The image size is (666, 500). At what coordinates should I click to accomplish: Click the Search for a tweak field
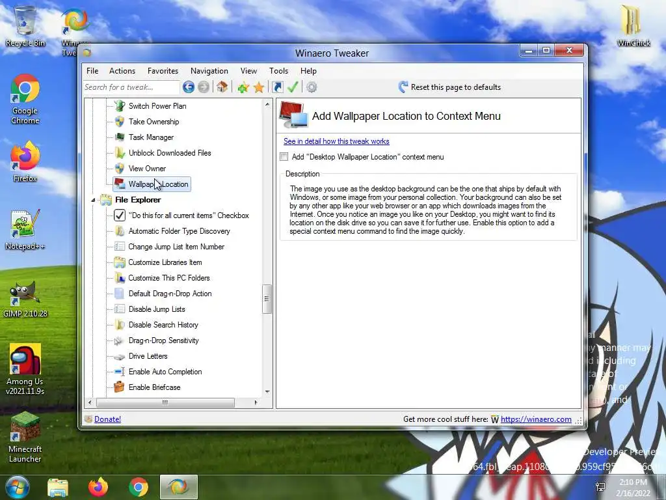[x=131, y=87]
